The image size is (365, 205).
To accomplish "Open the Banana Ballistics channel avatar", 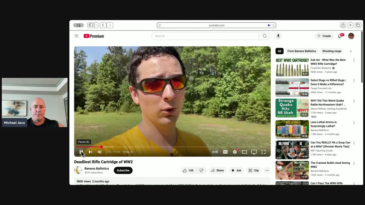I will tap(78, 170).
